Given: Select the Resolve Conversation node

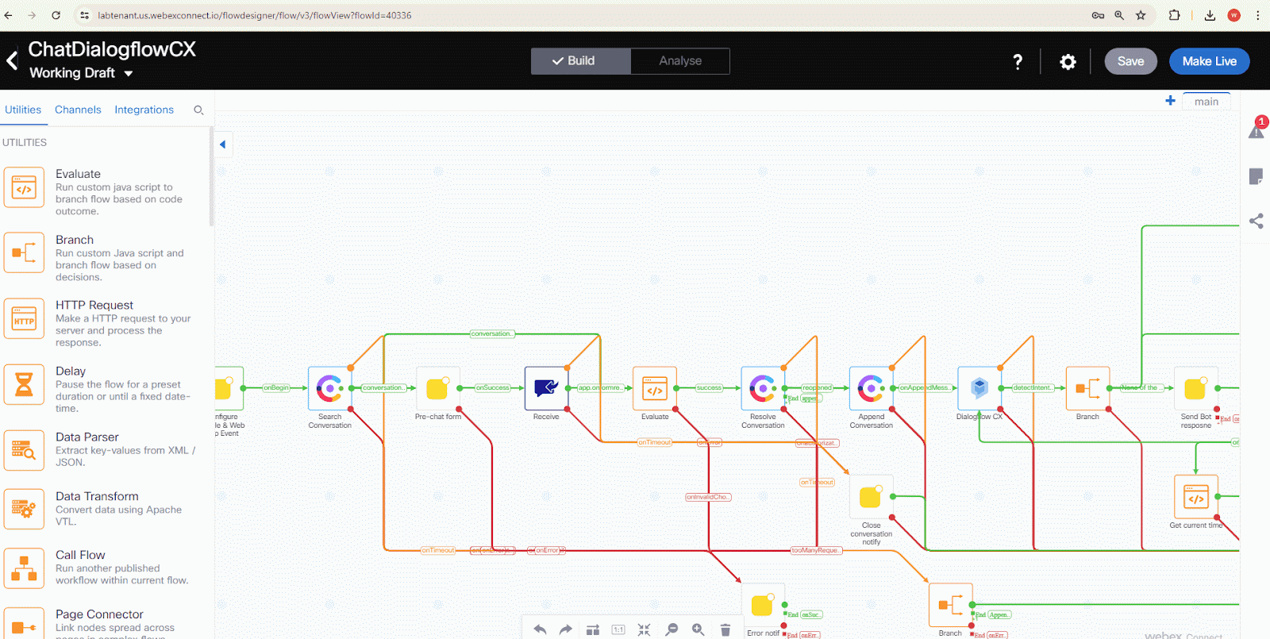Looking at the screenshot, I should (x=763, y=388).
